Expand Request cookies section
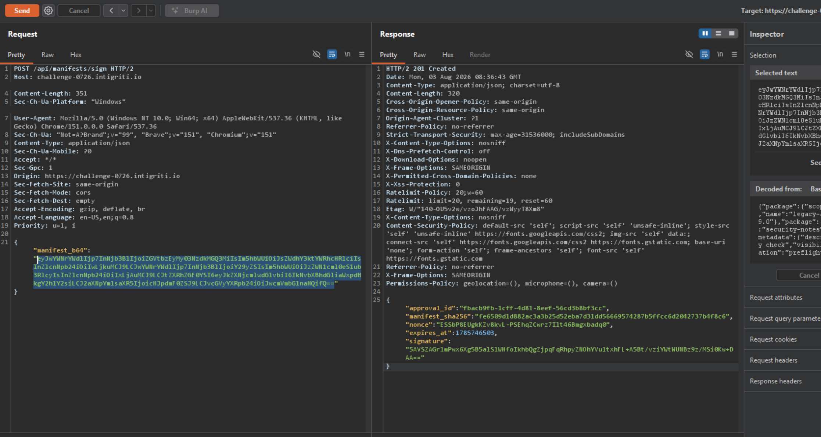The width and height of the screenshot is (821, 437). coord(783,339)
